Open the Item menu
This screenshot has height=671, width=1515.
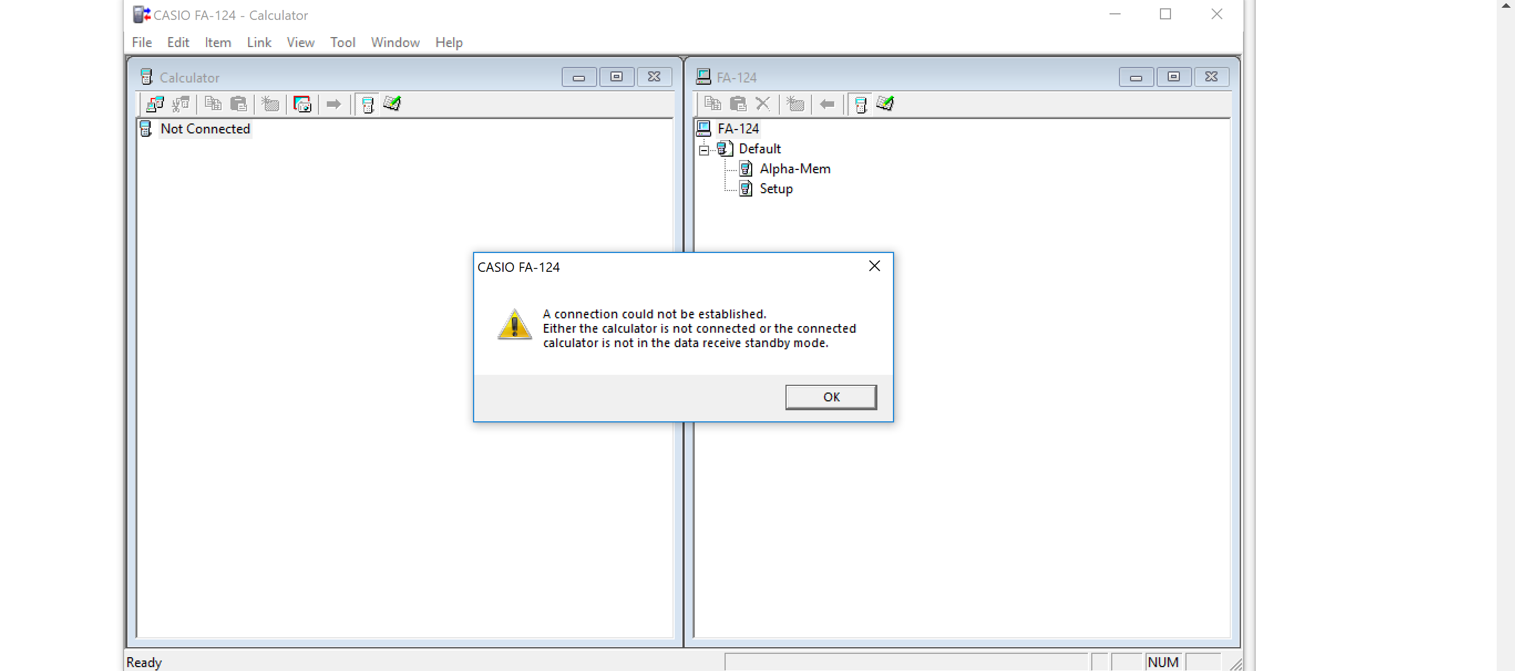pyautogui.click(x=218, y=42)
